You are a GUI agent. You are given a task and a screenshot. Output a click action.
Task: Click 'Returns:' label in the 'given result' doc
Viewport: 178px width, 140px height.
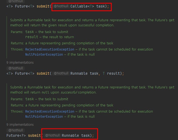[17, 43]
